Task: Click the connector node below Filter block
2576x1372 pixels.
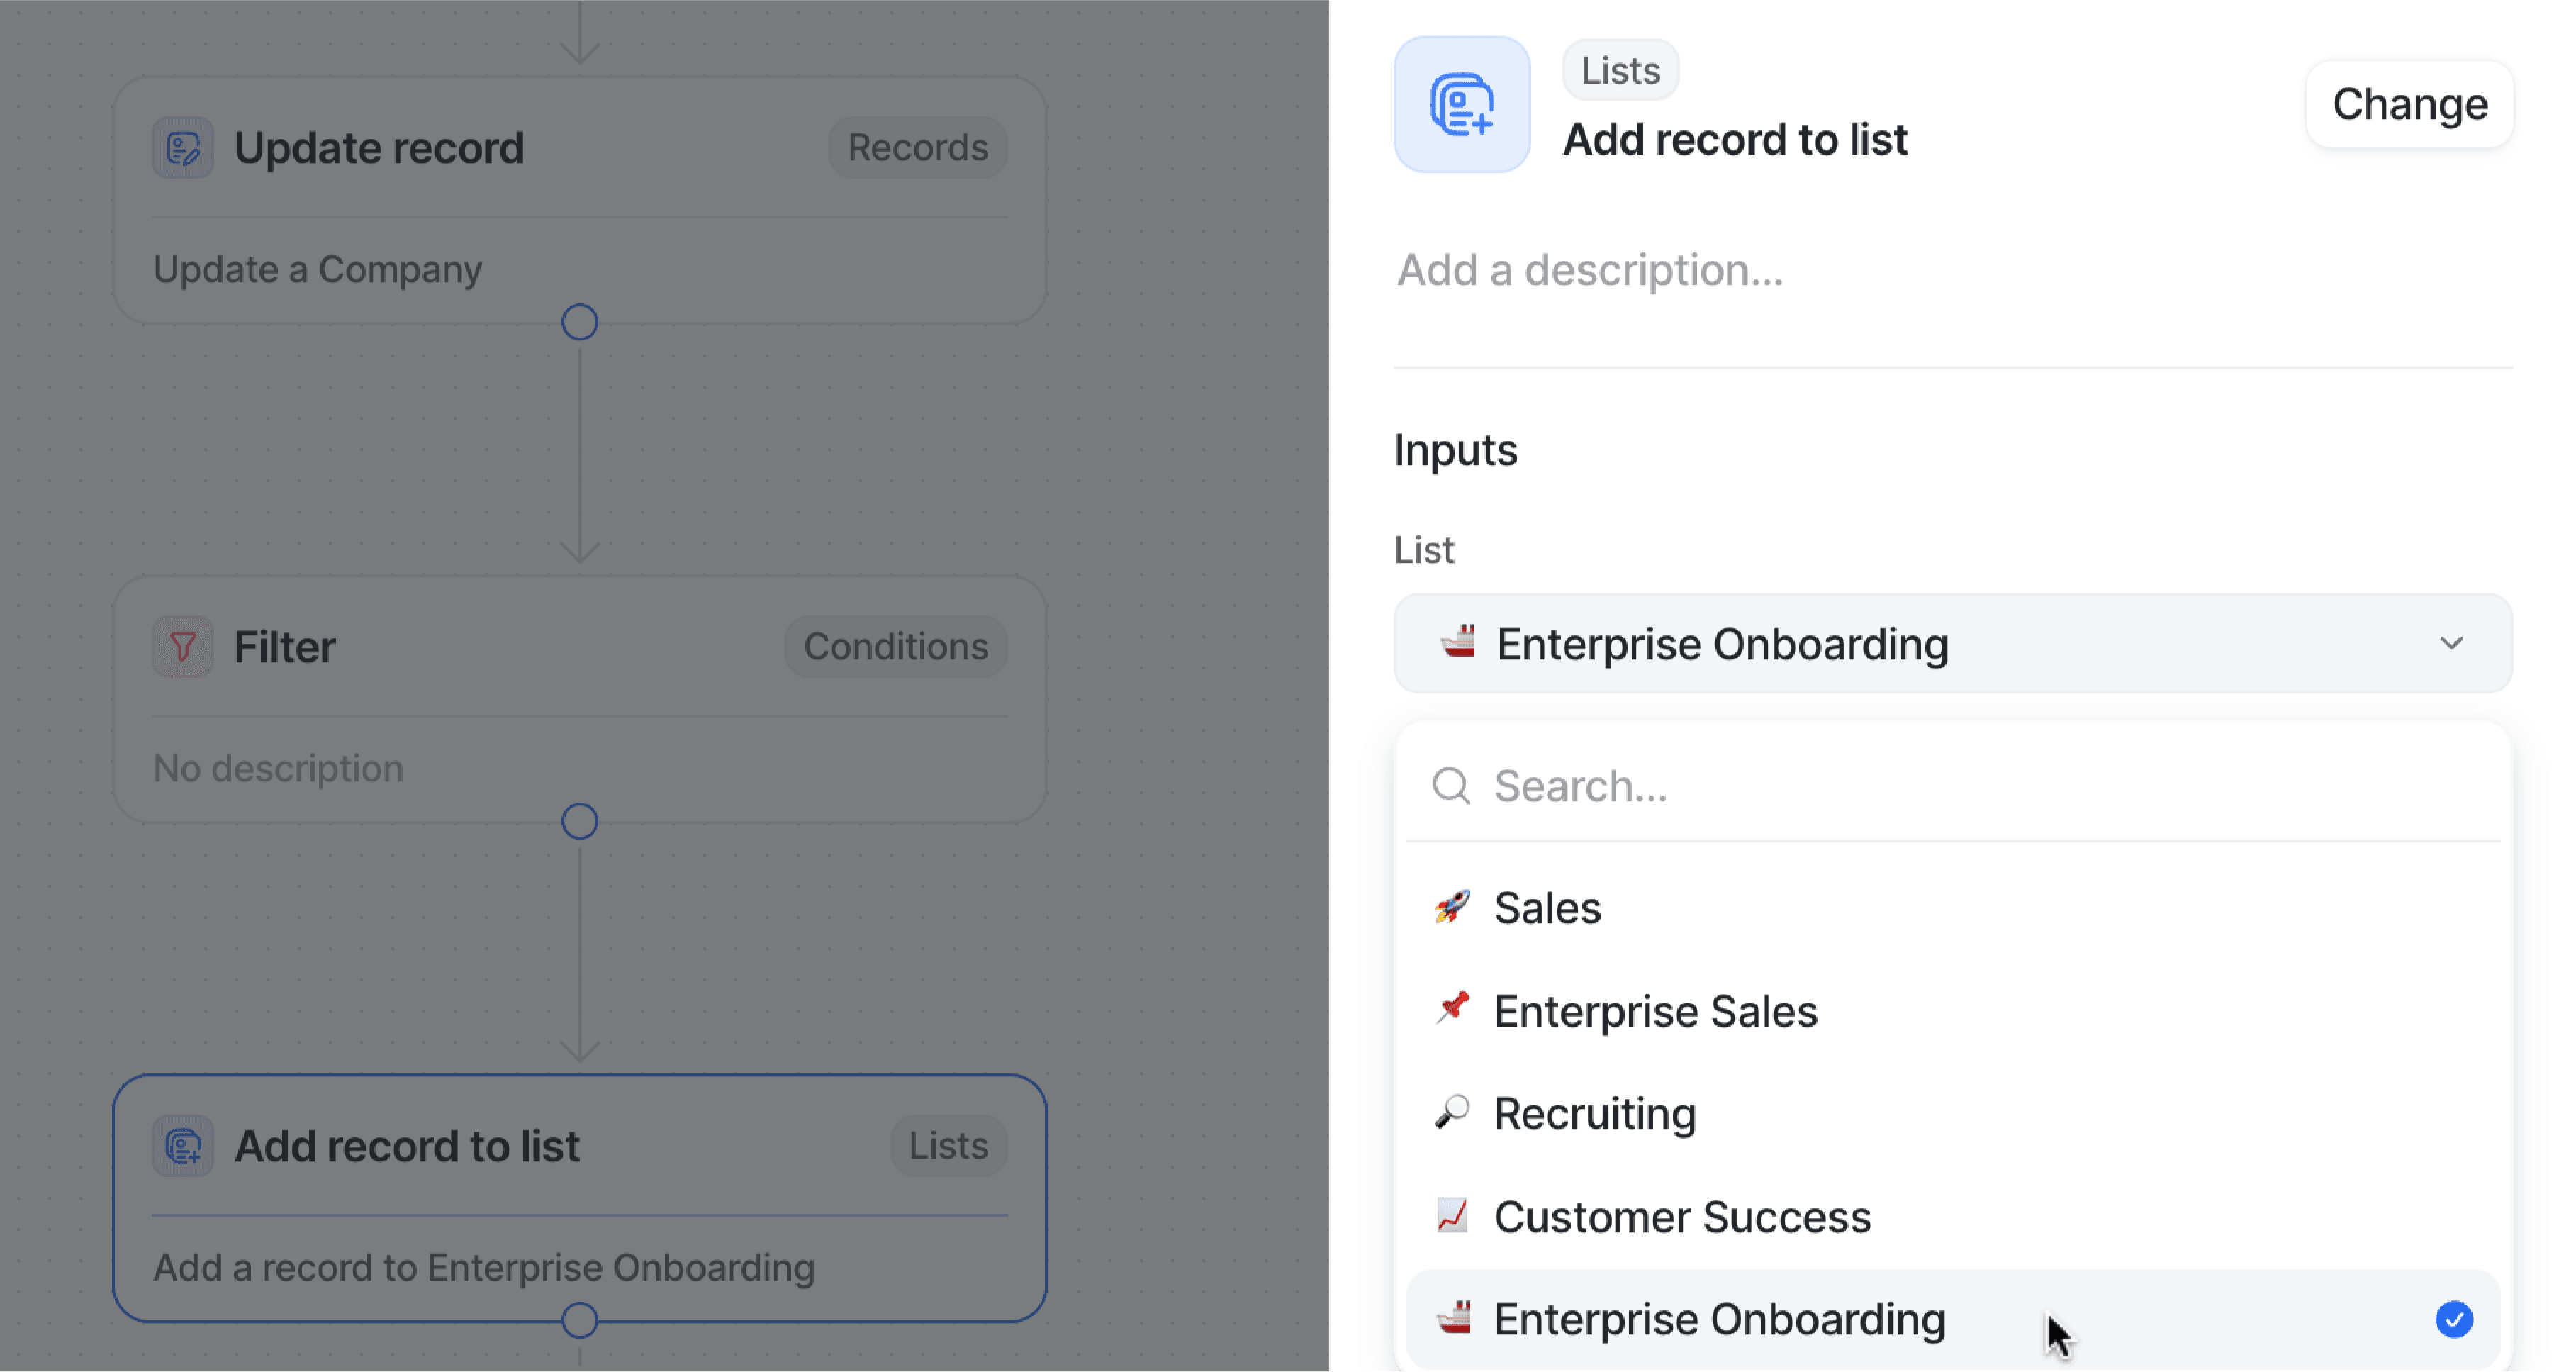Action: pos(580,821)
